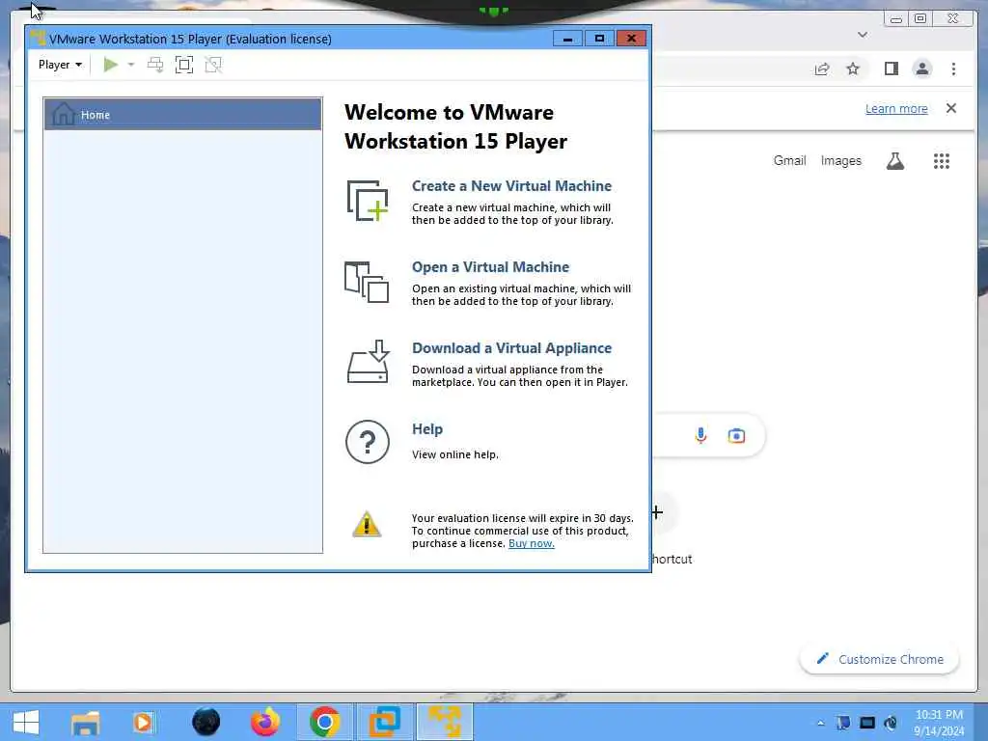Click the Help heading link
The height and width of the screenshot is (741, 988).
tap(427, 429)
